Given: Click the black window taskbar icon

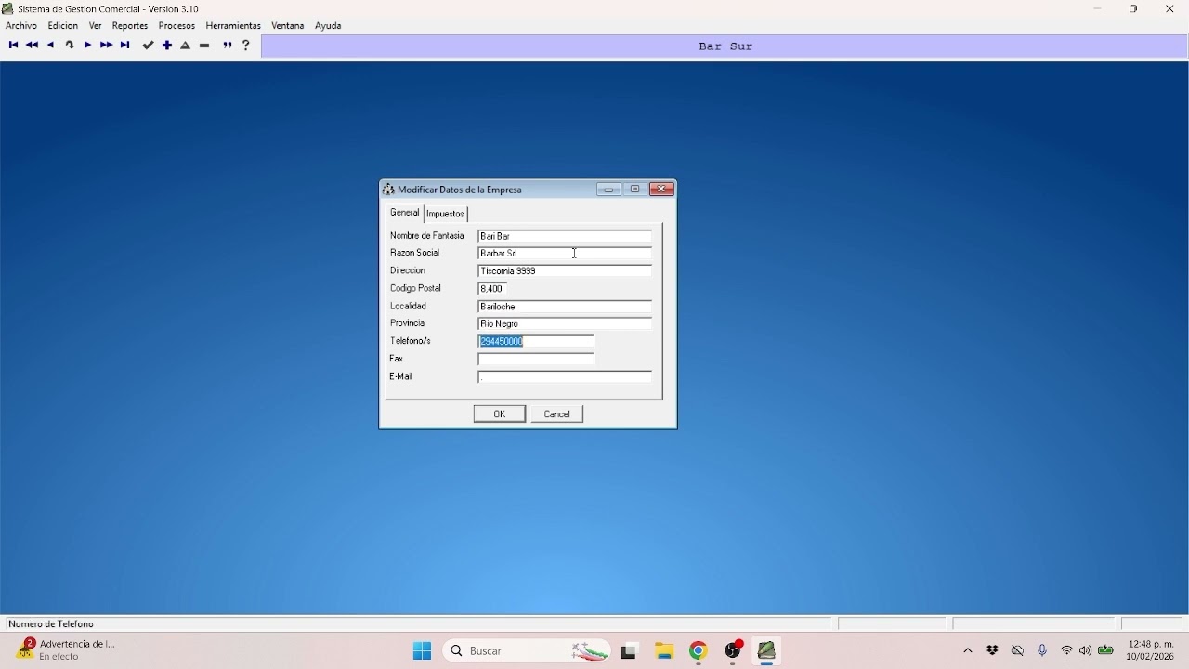Looking at the screenshot, I should click(x=630, y=651).
